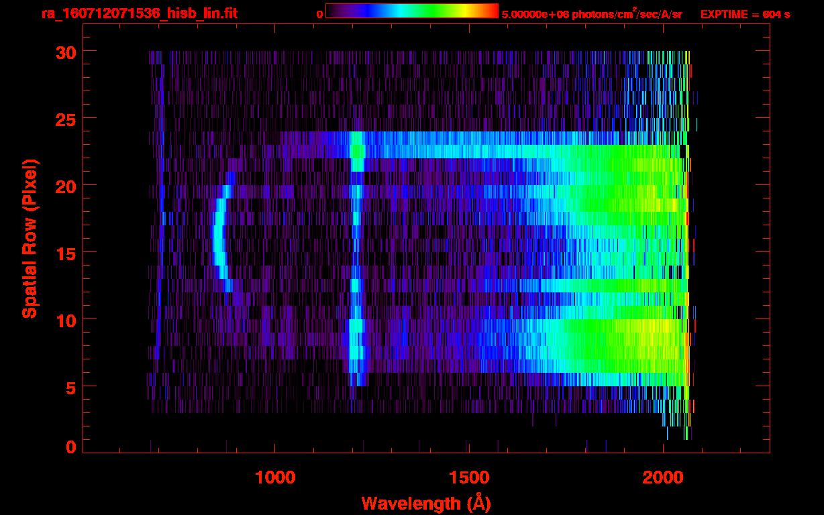Click the x-axis tick label 1500
The image size is (824, 515).
point(469,477)
